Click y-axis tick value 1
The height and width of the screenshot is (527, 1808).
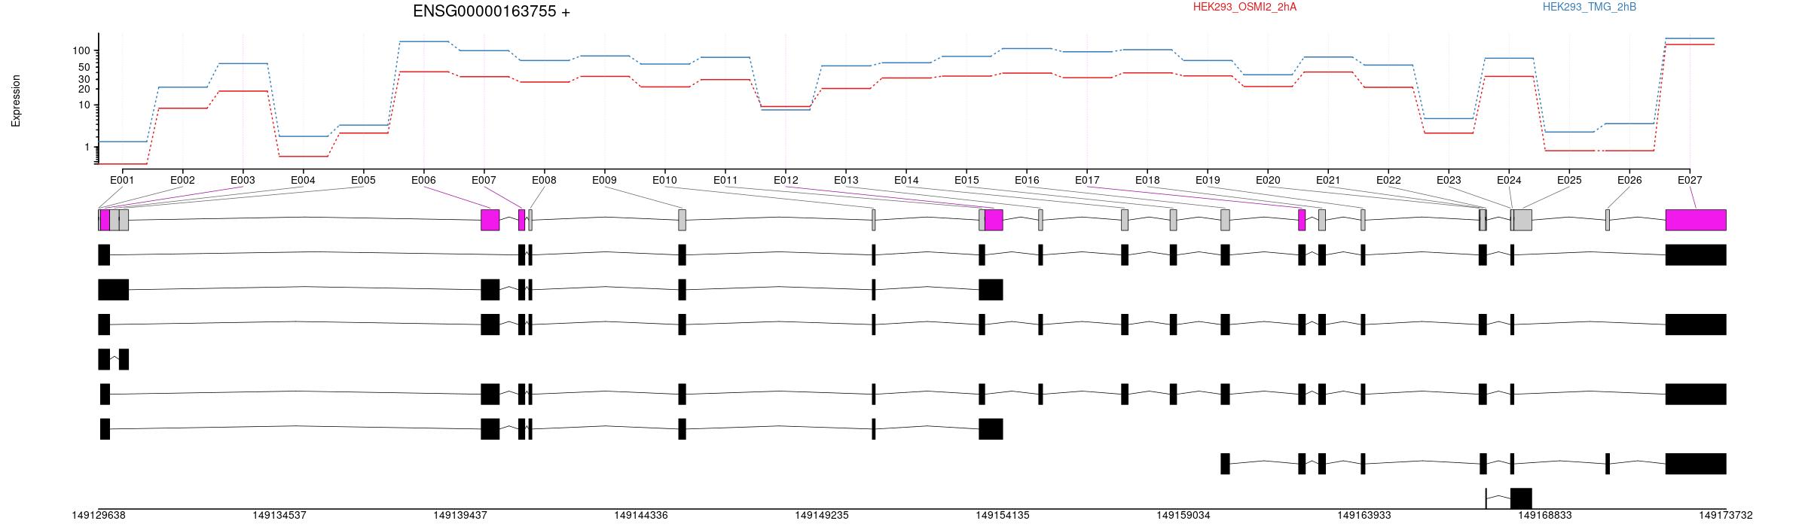click(87, 147)
